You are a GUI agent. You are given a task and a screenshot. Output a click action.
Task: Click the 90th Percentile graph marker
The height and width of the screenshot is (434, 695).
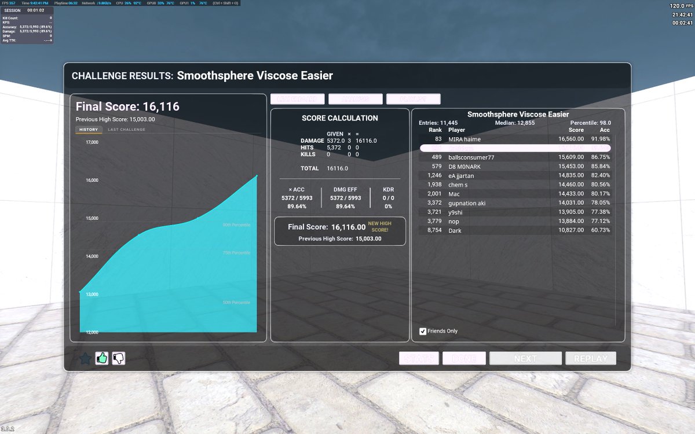236,225
